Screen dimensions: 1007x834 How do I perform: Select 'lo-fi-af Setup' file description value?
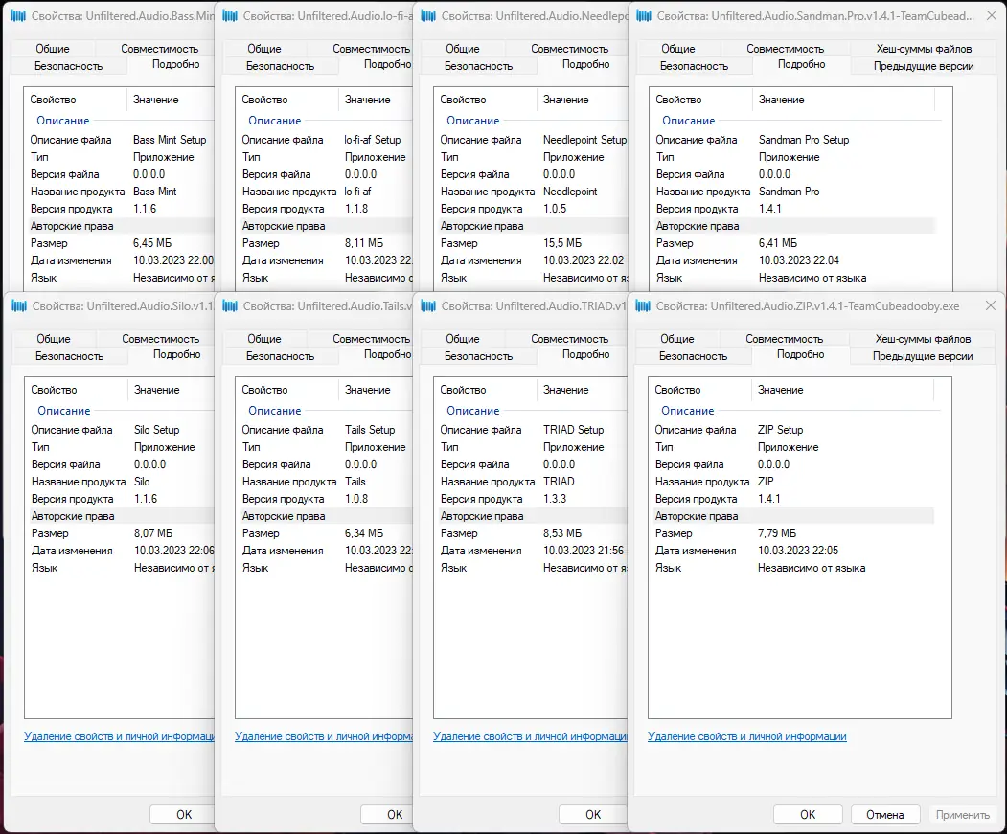point(373,140)
